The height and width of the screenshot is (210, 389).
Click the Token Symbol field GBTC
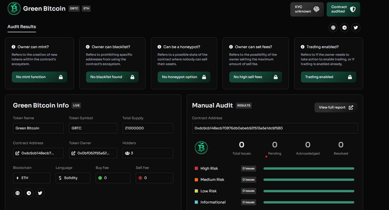point(93,128)
